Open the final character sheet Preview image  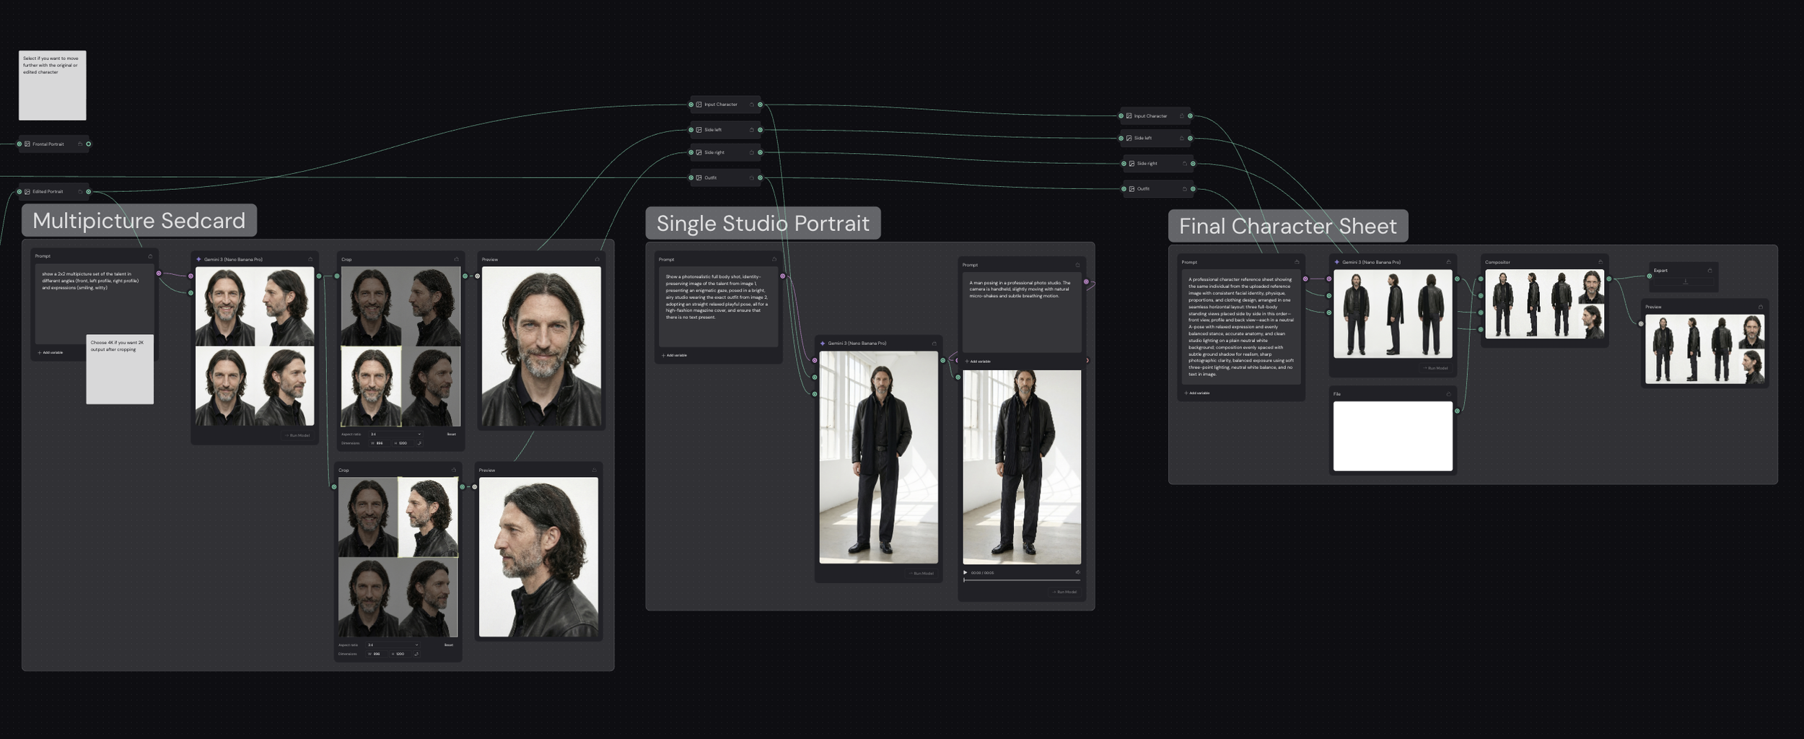point(1704,349)
